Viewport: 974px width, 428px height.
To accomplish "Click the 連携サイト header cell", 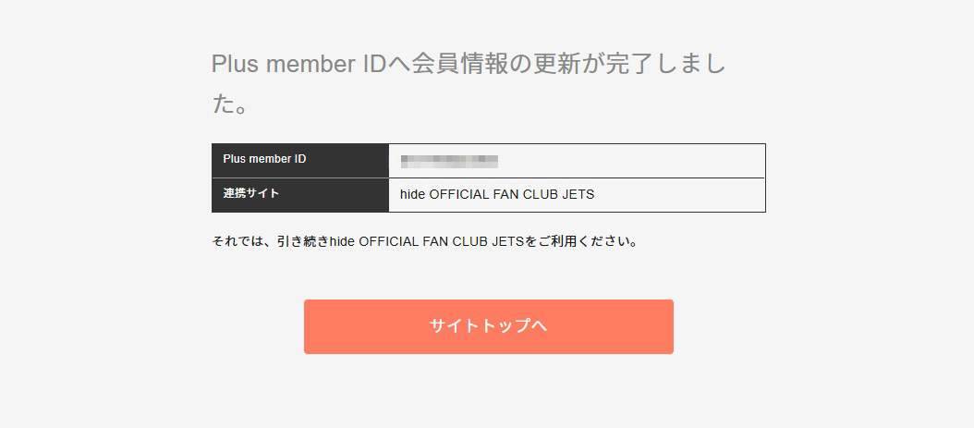I will 300,195.
